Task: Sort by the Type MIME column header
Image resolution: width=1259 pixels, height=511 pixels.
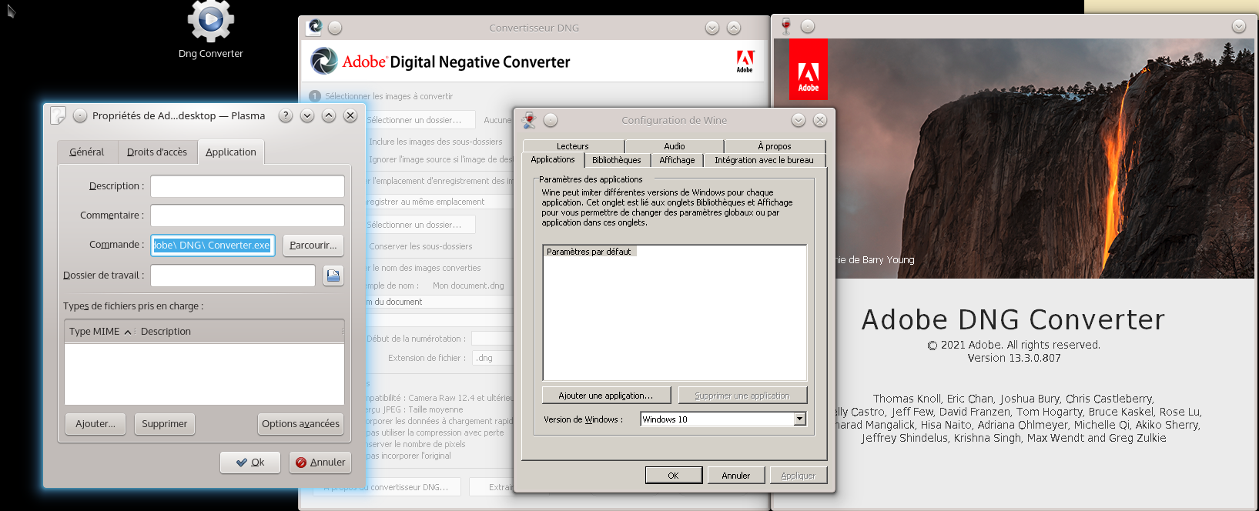Action: click(x=99, y=332)
